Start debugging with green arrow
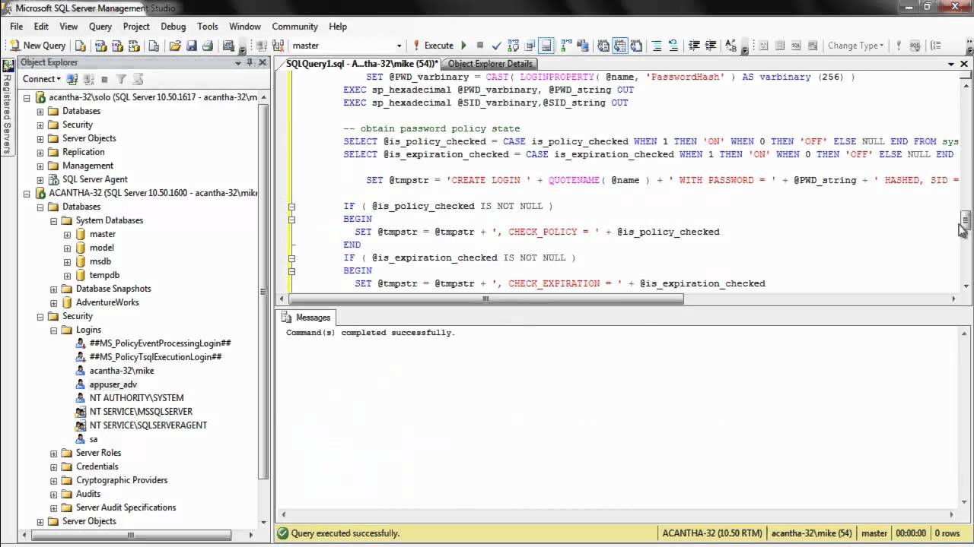Viewport: 974px width, 547px height. pyautogui.click(x=463, y=46)
